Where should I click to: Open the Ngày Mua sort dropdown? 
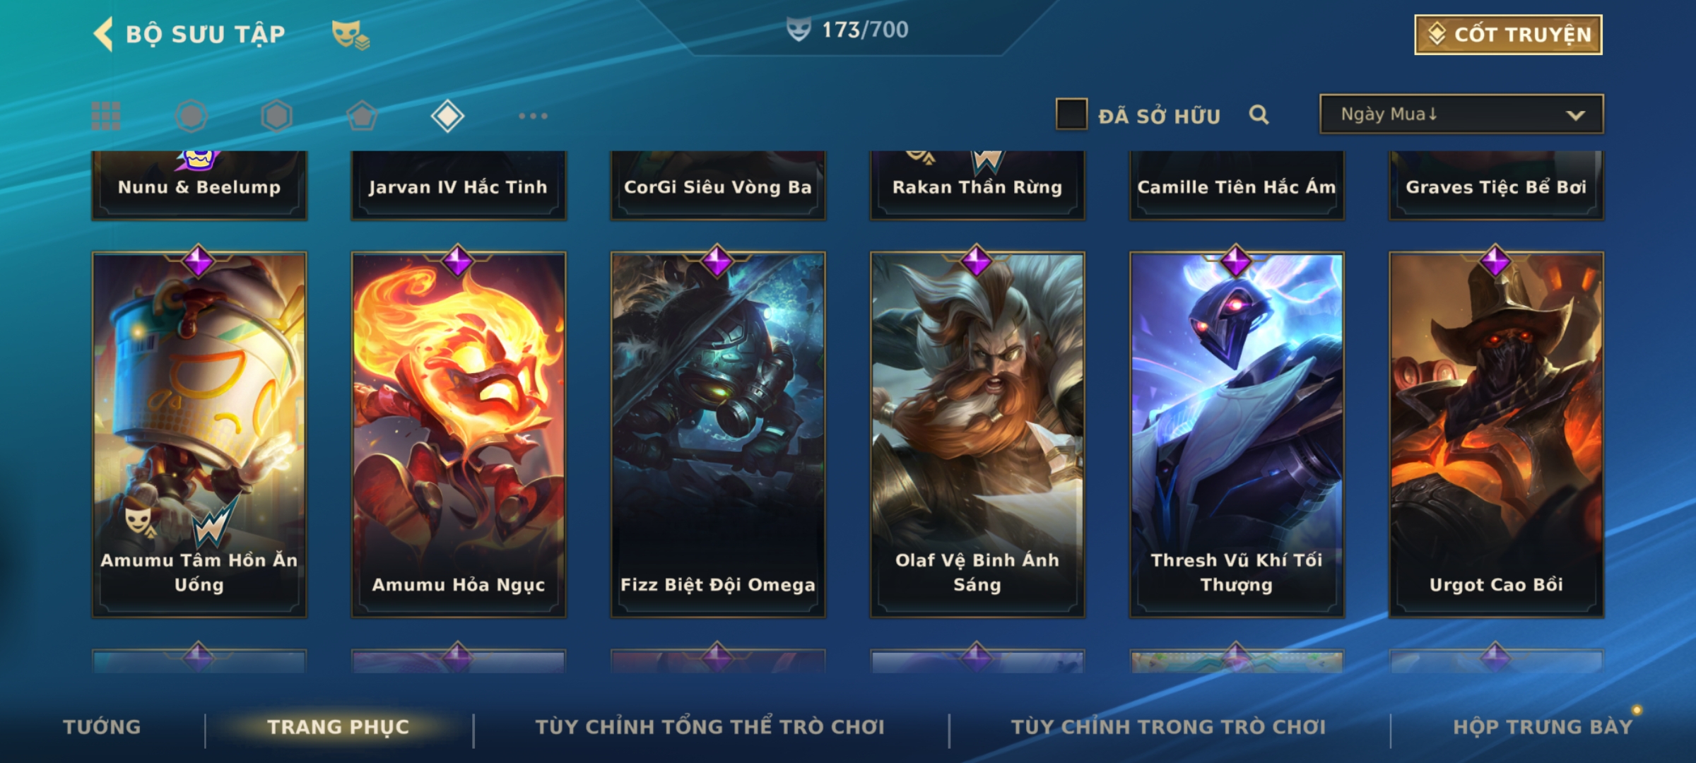click(x=1461, y=114)
